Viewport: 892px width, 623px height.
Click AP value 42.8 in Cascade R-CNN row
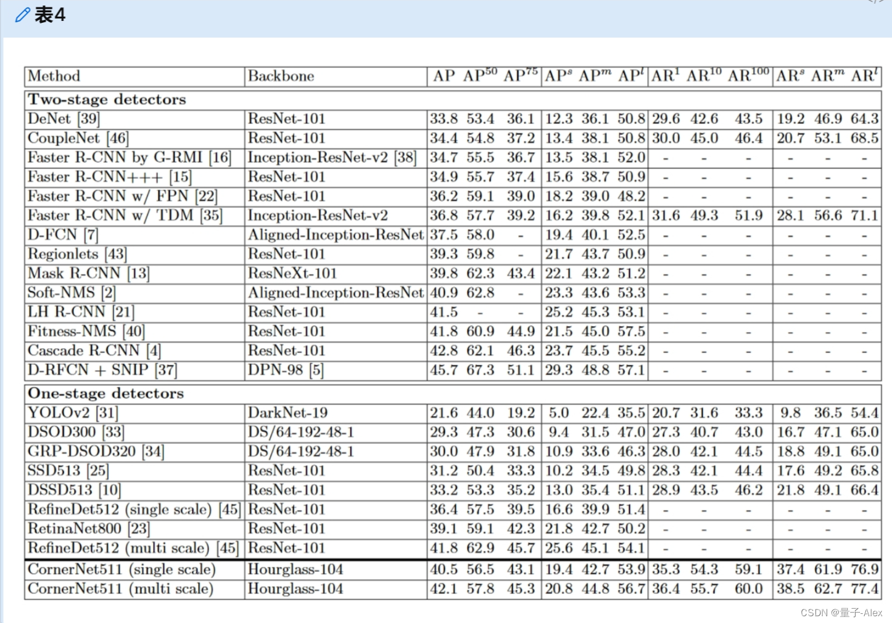[x=444, y=351]
